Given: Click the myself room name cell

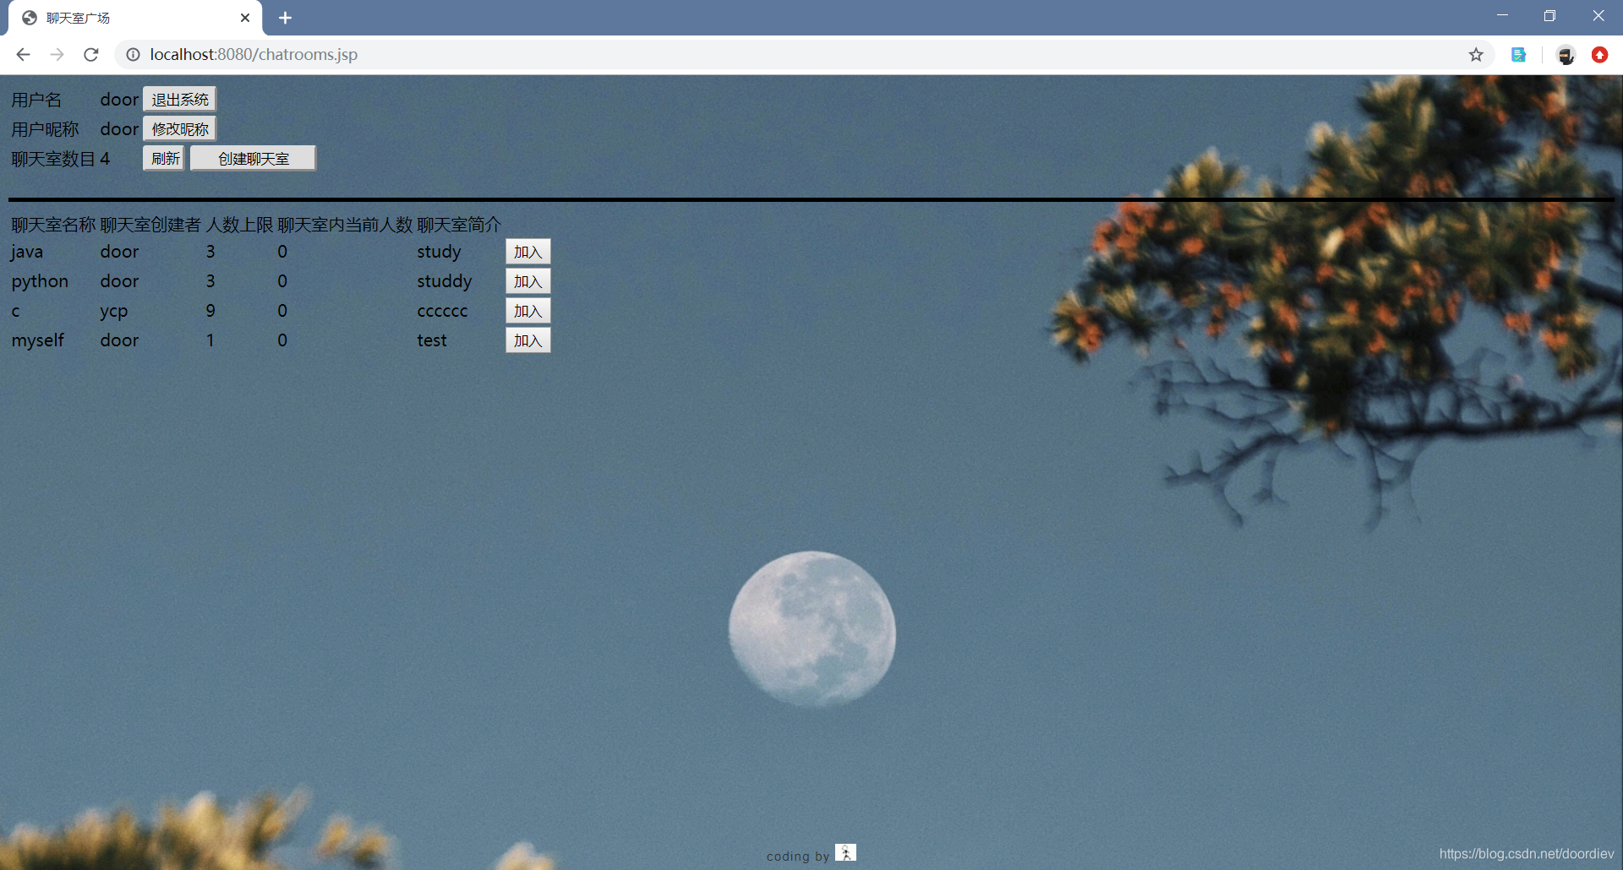Looking at the screenshot, I should (x=38, y=340).
